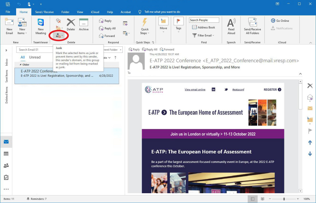Image resolution: width=316 pixels, height=203 pixels.
Task: Adjust the zoom slider
Action: point(284,199)
